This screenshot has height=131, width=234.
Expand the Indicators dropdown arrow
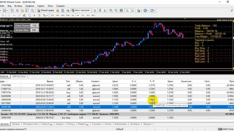(x=141, y=11)
